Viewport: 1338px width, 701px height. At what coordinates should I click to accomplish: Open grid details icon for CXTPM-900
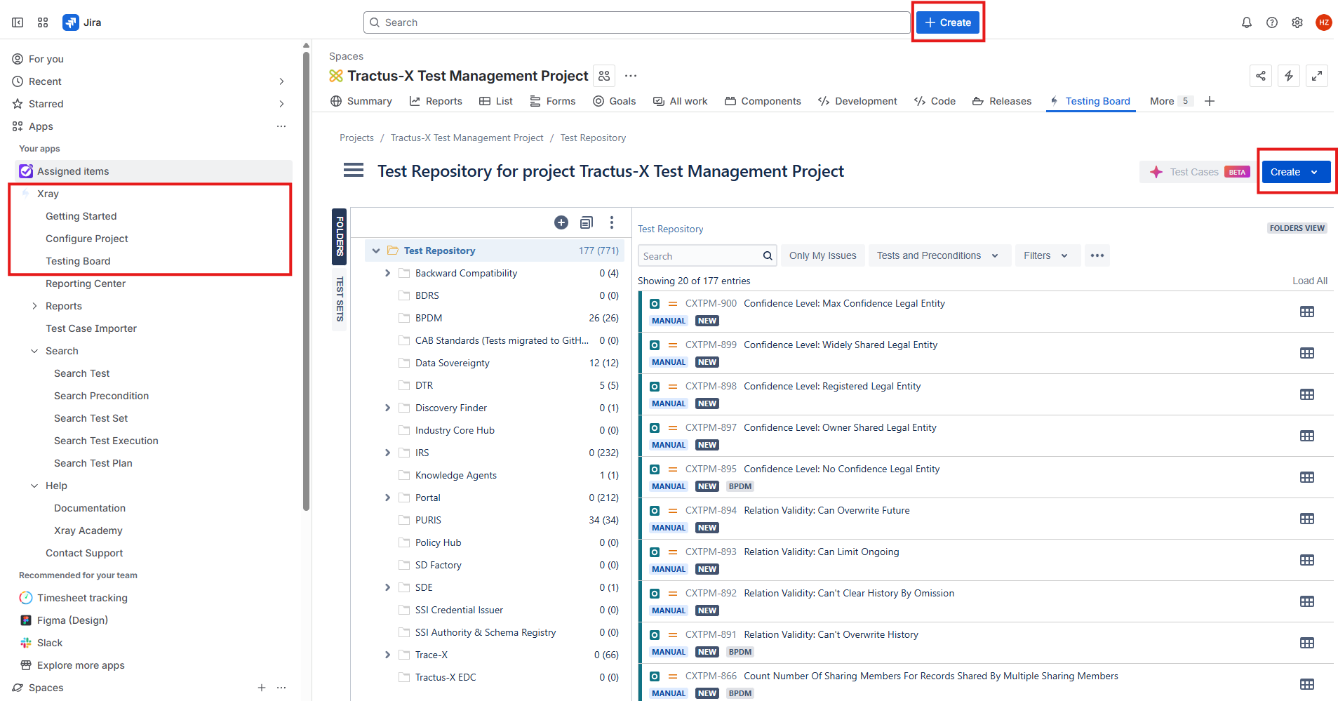point(1306,312)
